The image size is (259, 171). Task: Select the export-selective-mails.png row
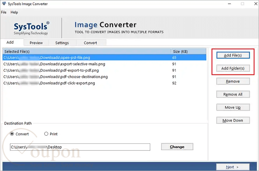(x=104, y=64)
